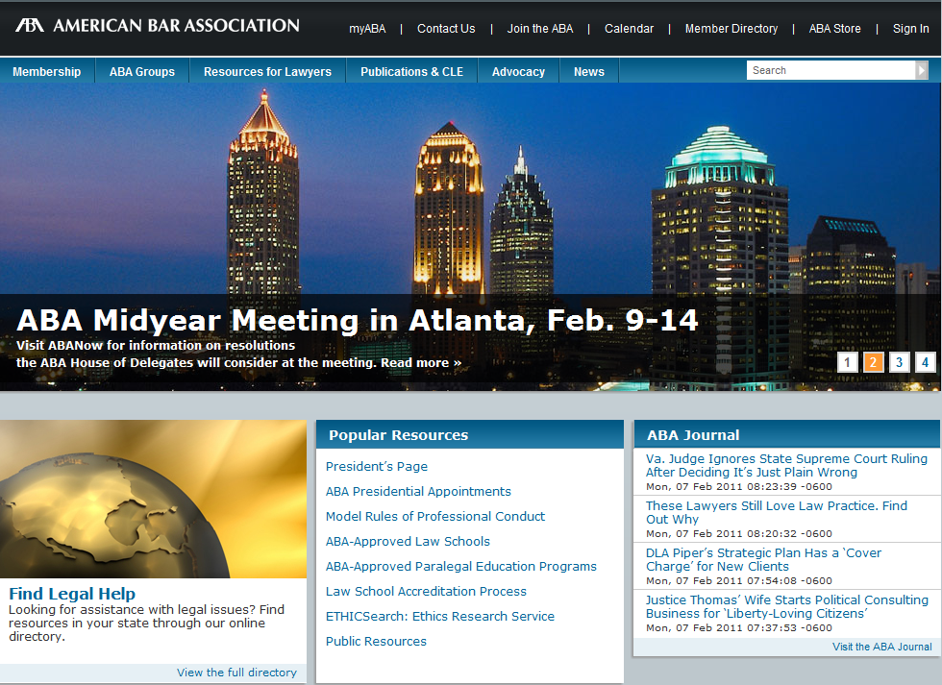
Task: Open ETHICSearch: Ethics Research Service
Action: [x=440, y=617]
